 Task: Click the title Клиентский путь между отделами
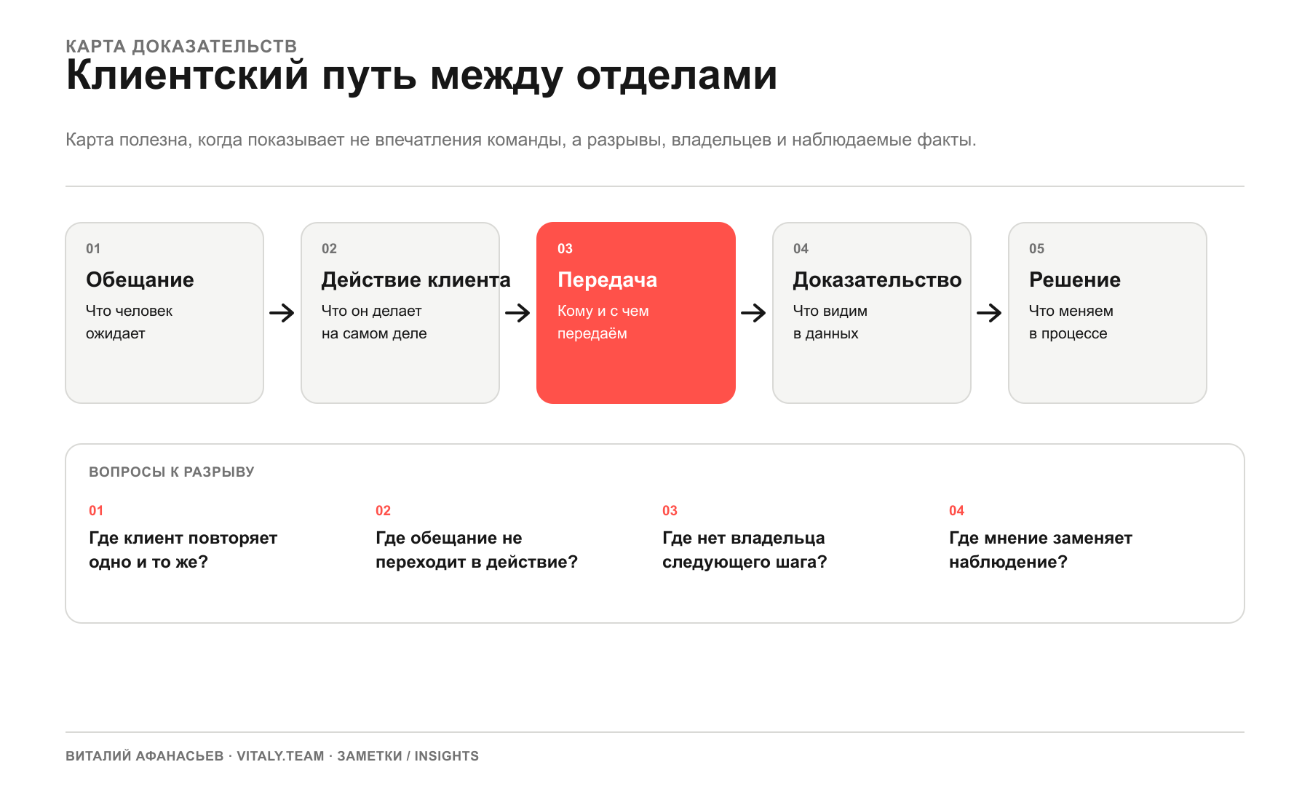point(421,75)
